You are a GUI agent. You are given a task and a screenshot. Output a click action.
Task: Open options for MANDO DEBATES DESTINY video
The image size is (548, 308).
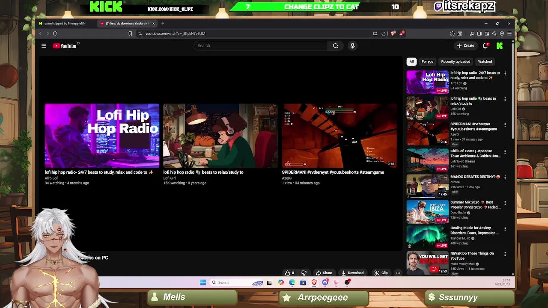coord(505,177)
